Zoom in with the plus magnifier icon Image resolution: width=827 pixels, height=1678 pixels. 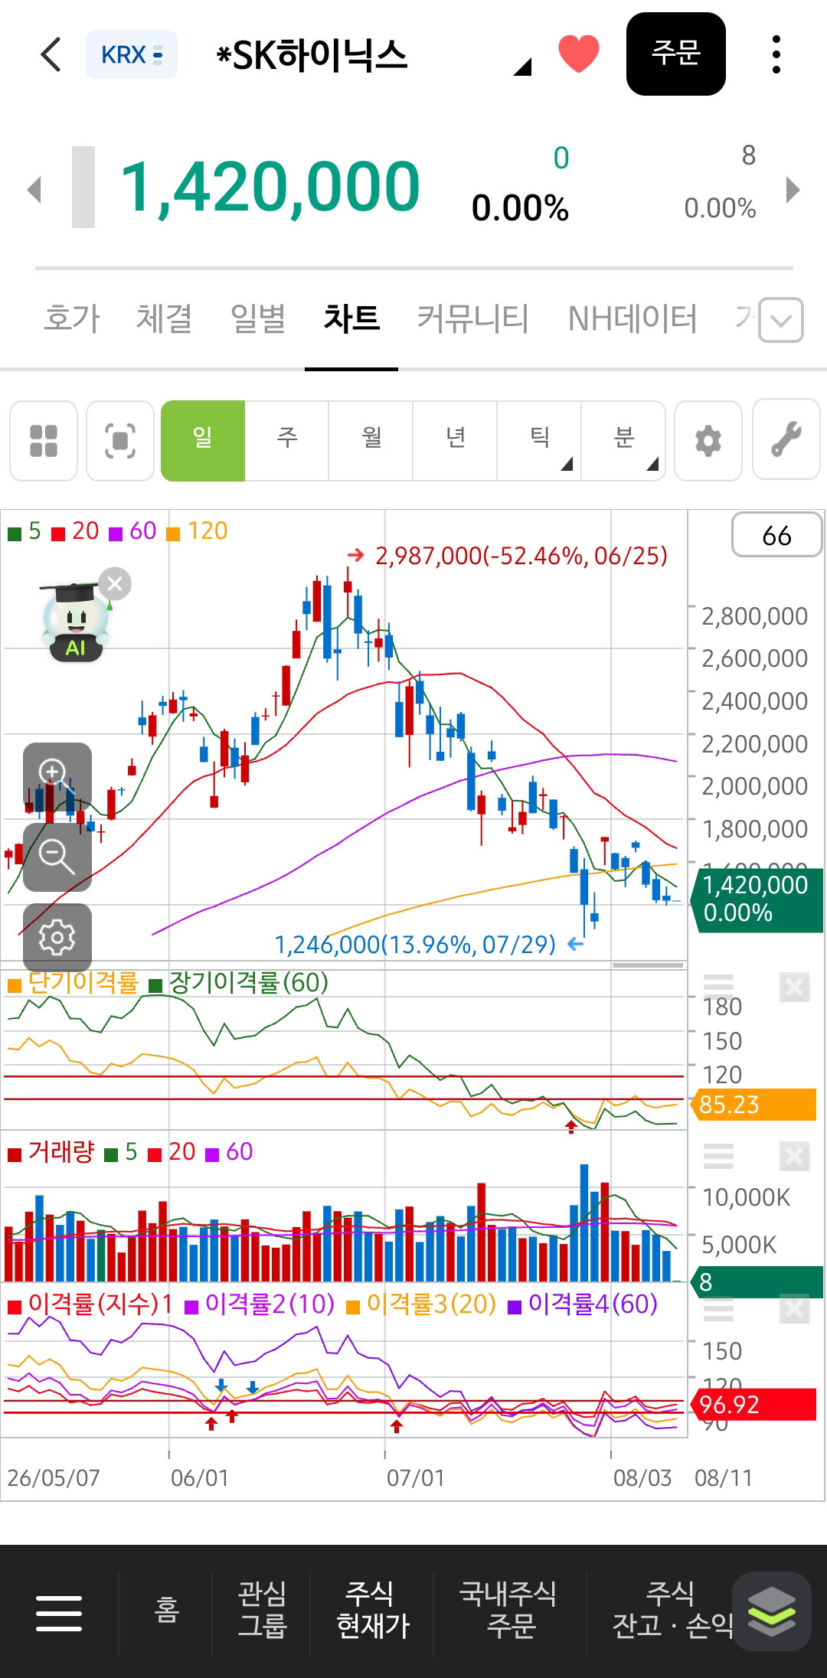tap(57, 776)
